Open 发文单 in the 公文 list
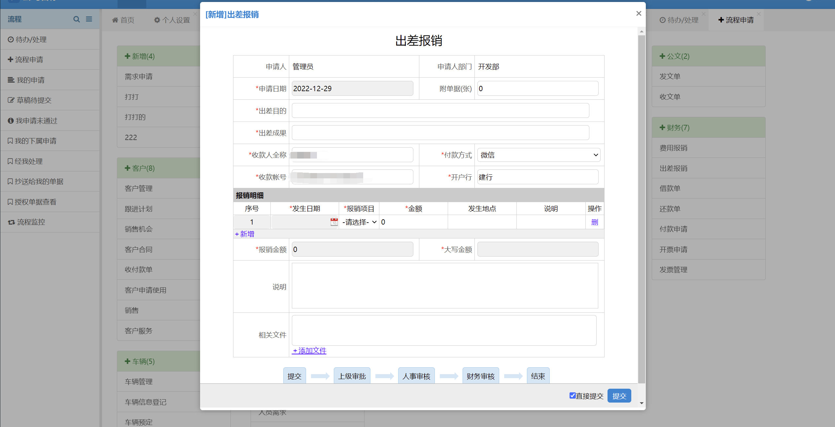The image size is (835, 427). click(x=709, y=76)
